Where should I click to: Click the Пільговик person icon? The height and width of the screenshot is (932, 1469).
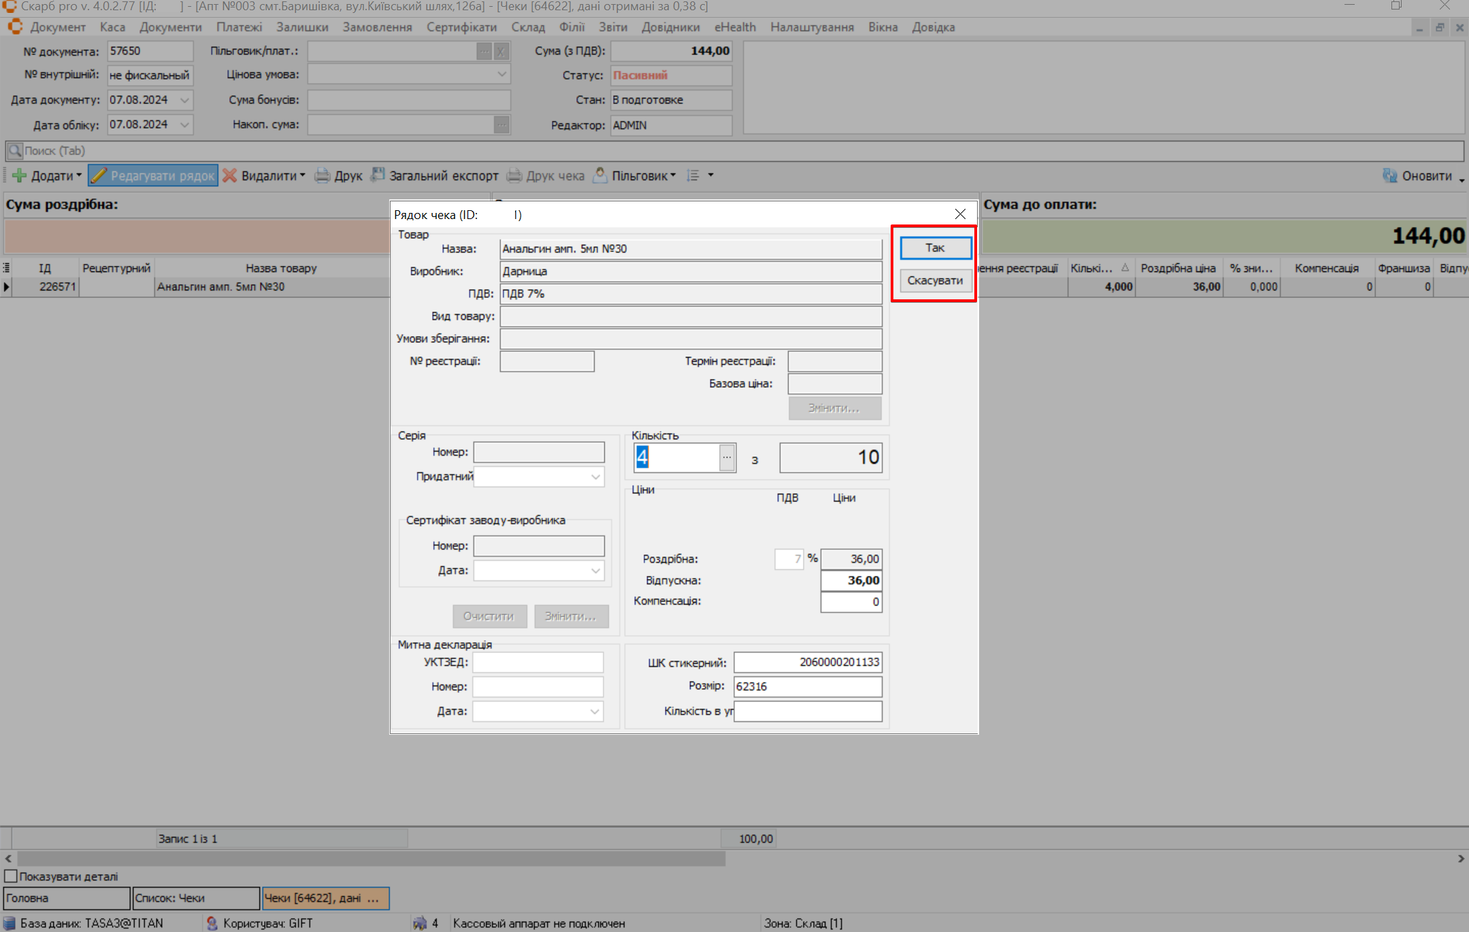click(x=600, y=176)
